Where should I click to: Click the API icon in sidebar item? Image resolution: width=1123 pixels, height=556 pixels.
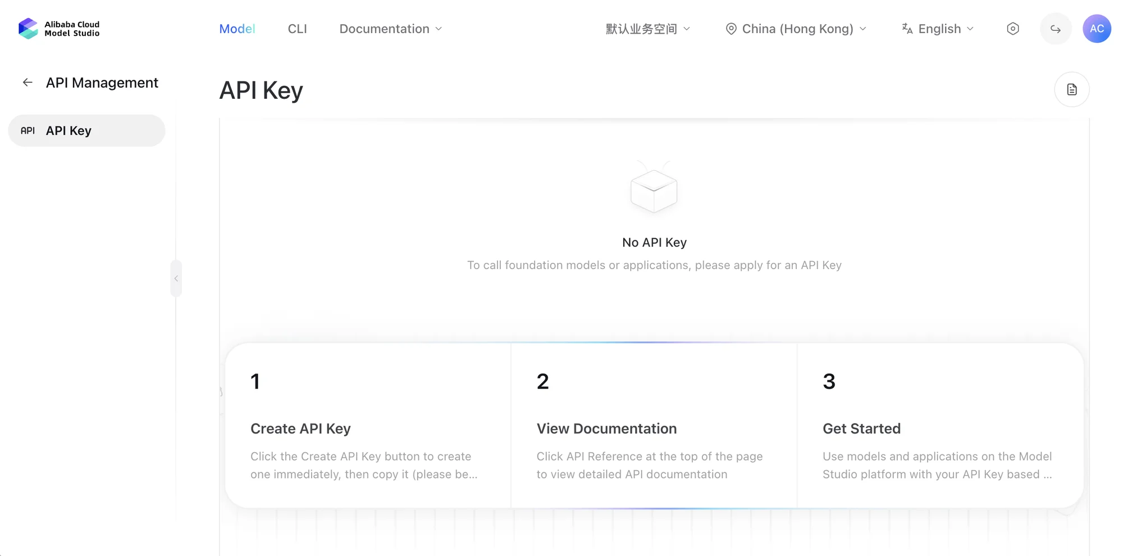click(x=28, y=131)
